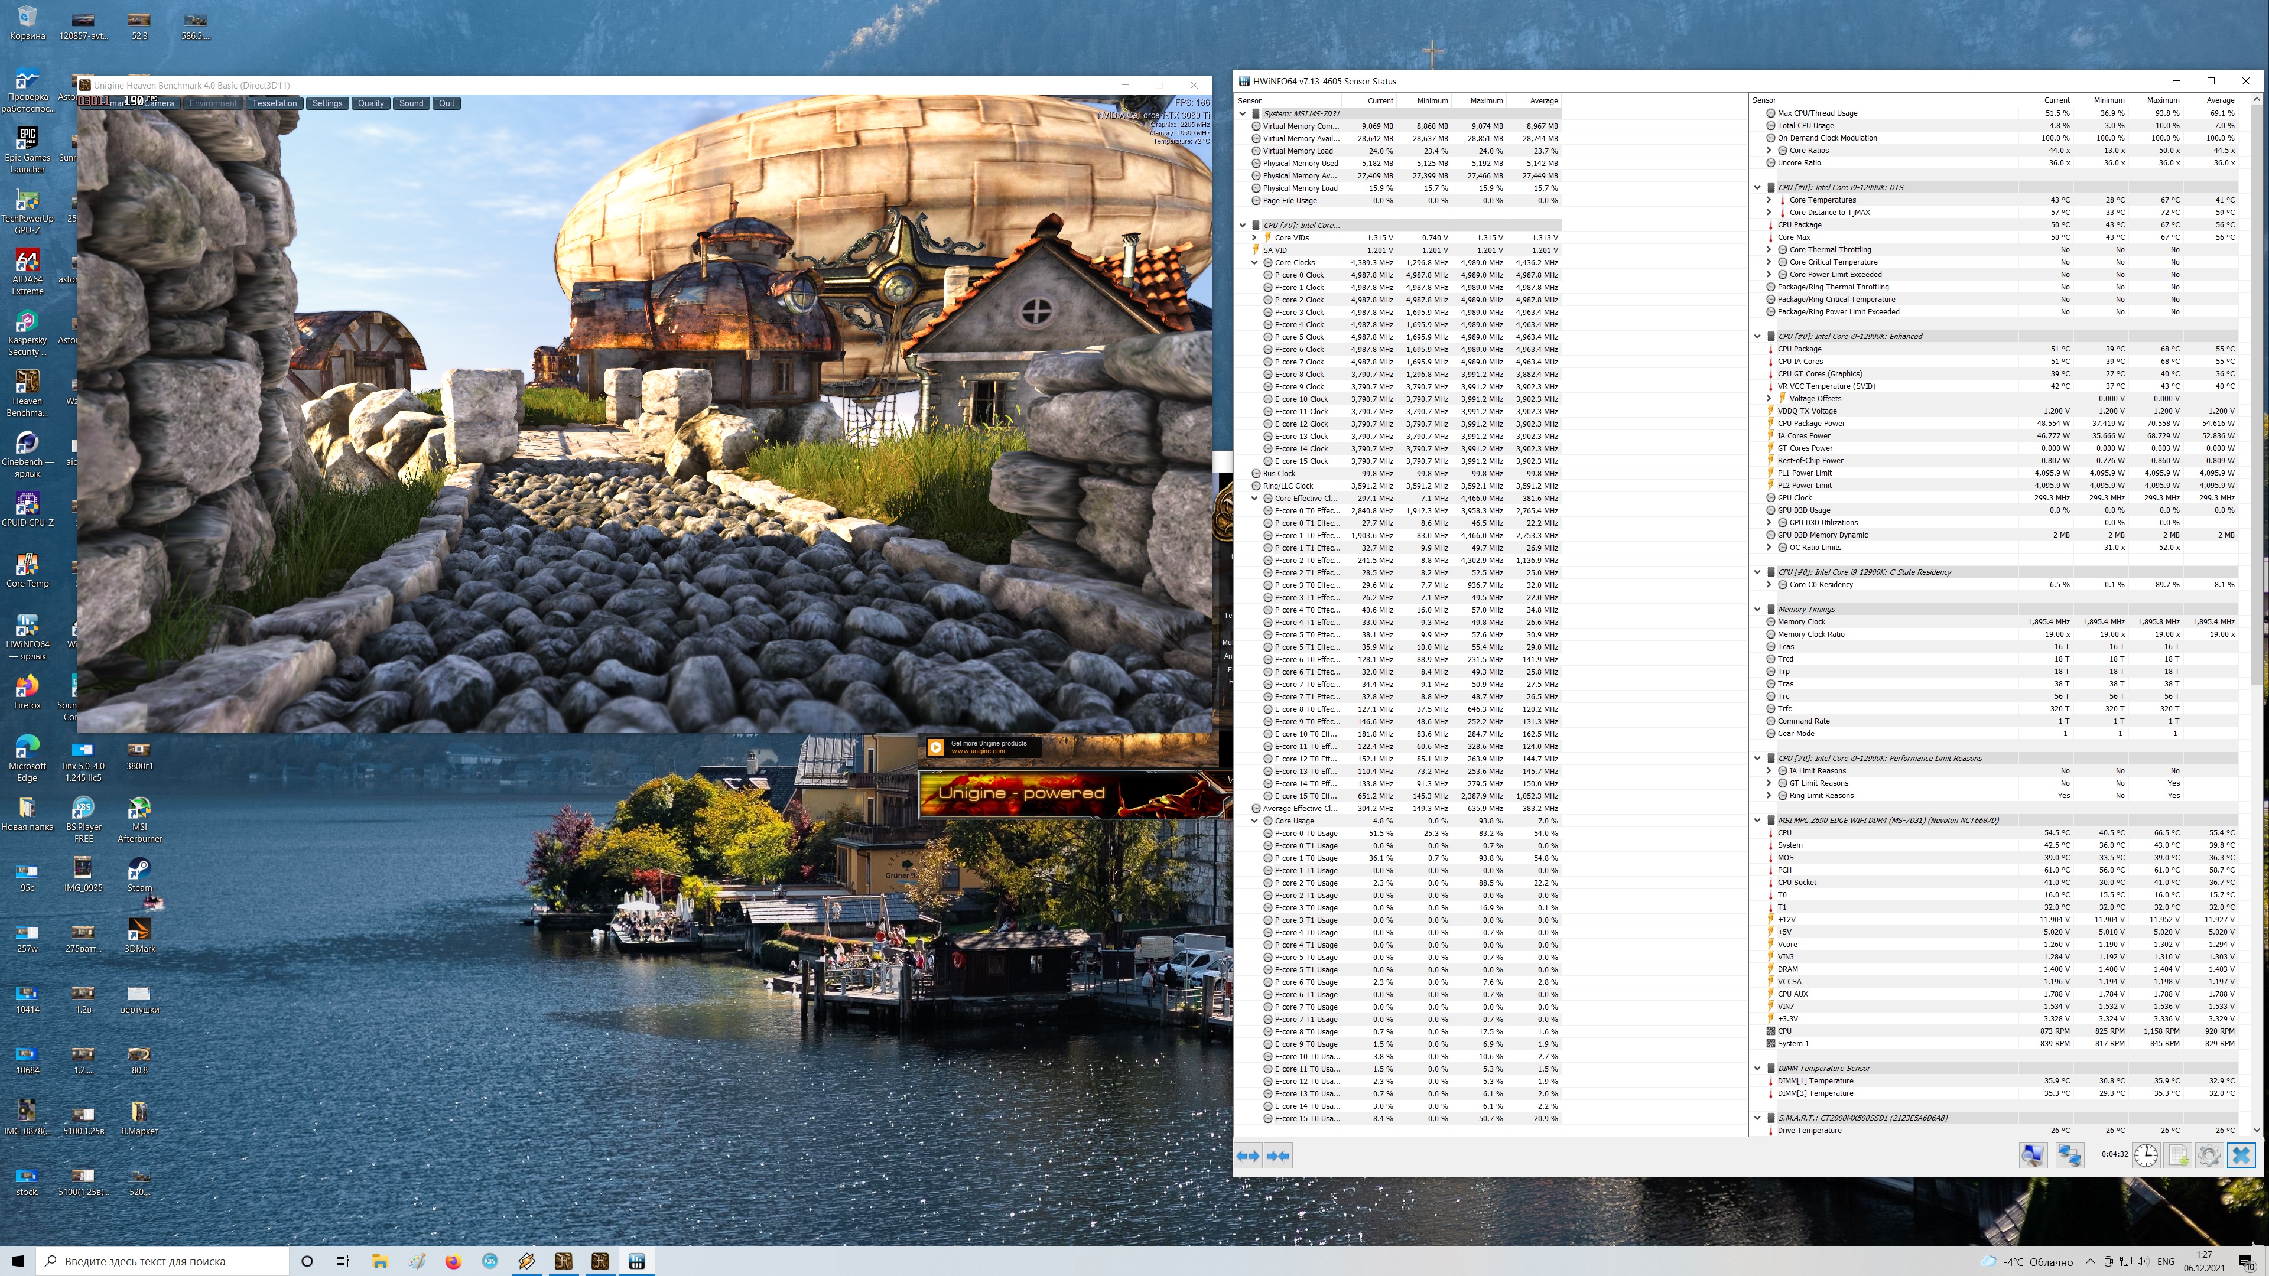Collapse the Memory Timings section

[1757, 610]
